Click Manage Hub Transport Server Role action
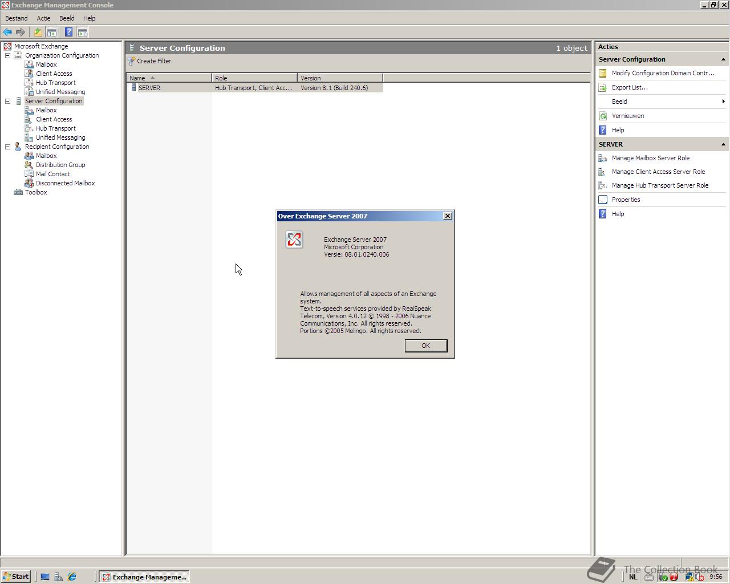The image size is (730, 584). [x=660, y=185]
